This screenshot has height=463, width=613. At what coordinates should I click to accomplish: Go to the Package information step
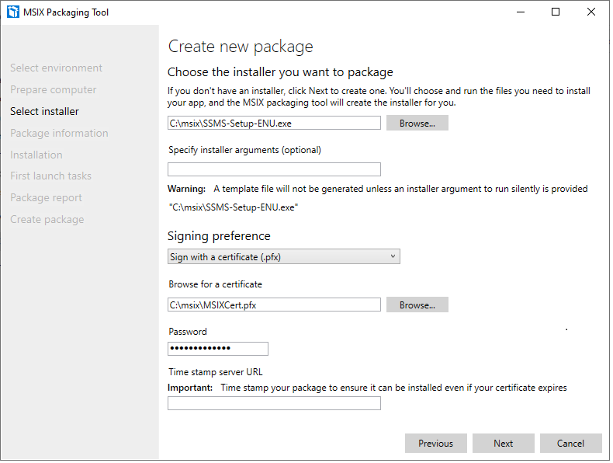click(x=60, y=134)
